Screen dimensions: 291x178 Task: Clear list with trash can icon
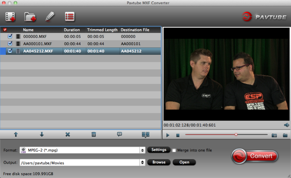coord(94,134)
